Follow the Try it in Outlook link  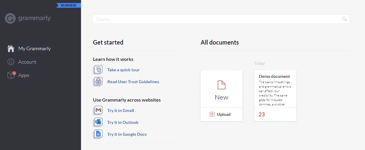coord(123,122)
